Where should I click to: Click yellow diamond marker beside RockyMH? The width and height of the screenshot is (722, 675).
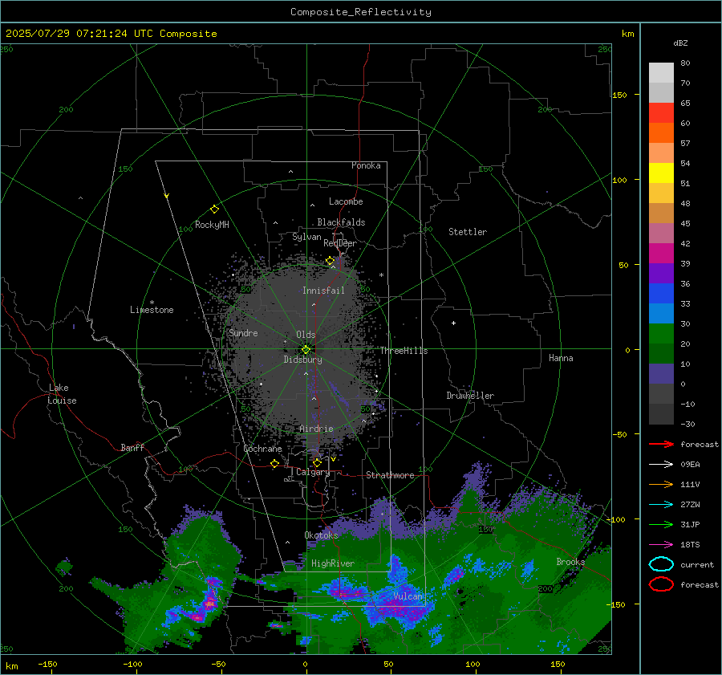214,209
